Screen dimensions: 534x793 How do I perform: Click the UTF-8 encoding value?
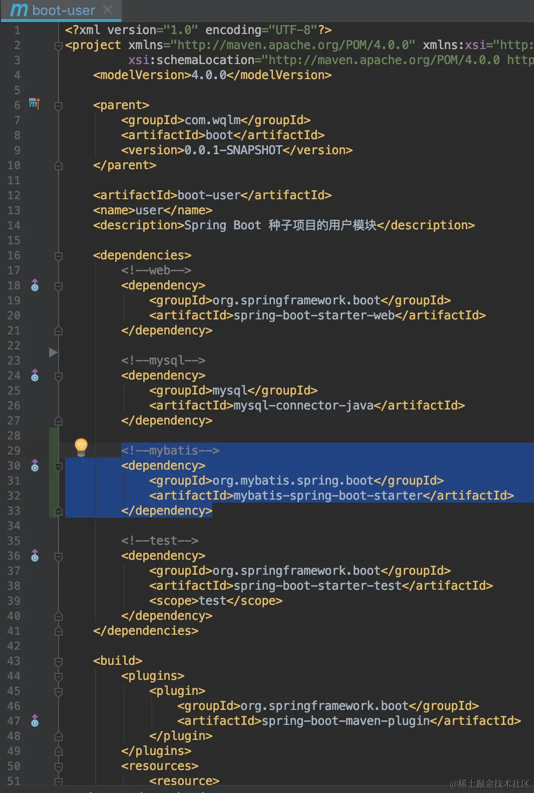point(293,30)
